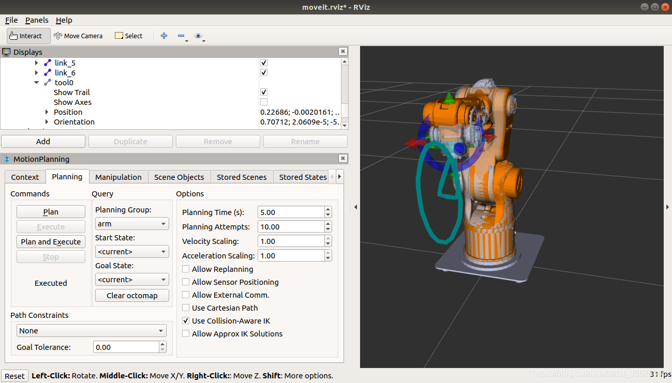672x383 pixels.
Task: Collapse the left panel via splitter arrow
Action: click(355, 207)
